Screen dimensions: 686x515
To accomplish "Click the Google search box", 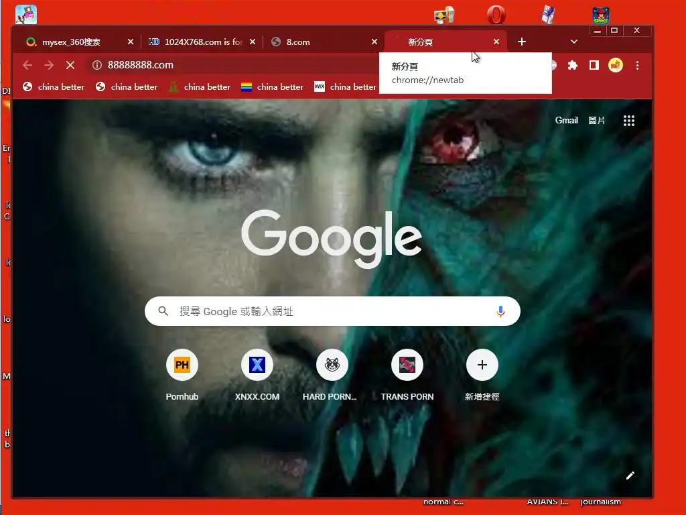I will [x=332, y=311].
